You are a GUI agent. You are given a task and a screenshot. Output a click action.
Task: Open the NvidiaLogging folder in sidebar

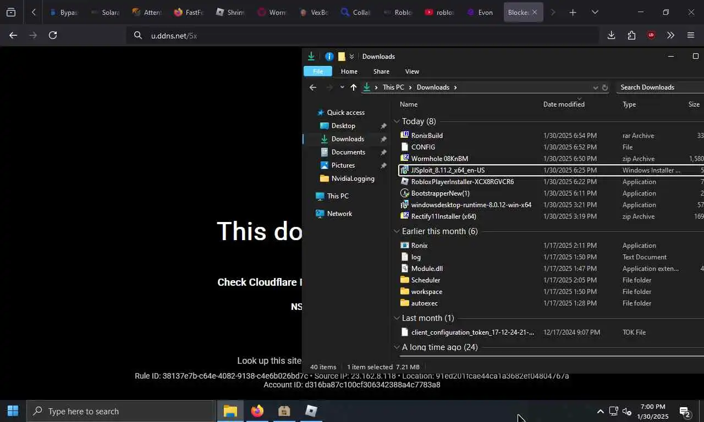[353, 179]
